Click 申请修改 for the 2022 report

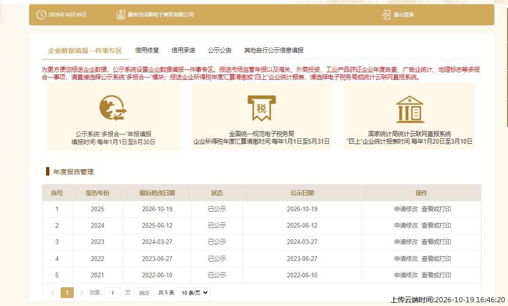[x=406, y=259]
